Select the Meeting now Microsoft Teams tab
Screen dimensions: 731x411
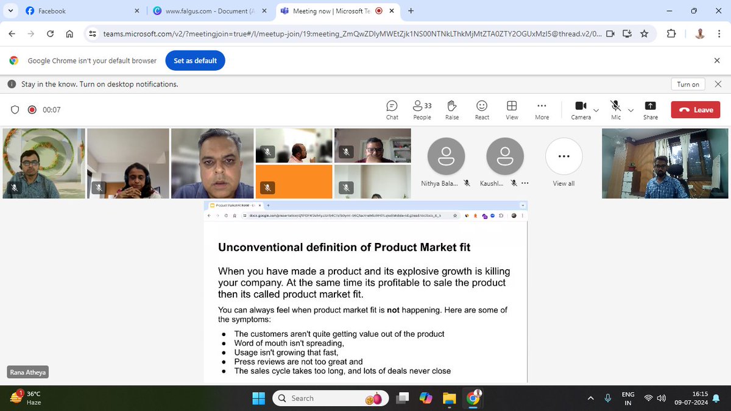(x=337, y=11)
